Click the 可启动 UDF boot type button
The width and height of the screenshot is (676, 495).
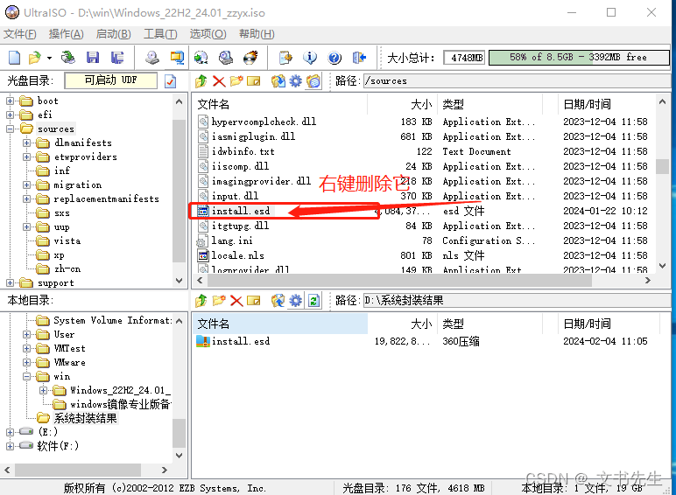pyautogui.click(x=111, y=80)
